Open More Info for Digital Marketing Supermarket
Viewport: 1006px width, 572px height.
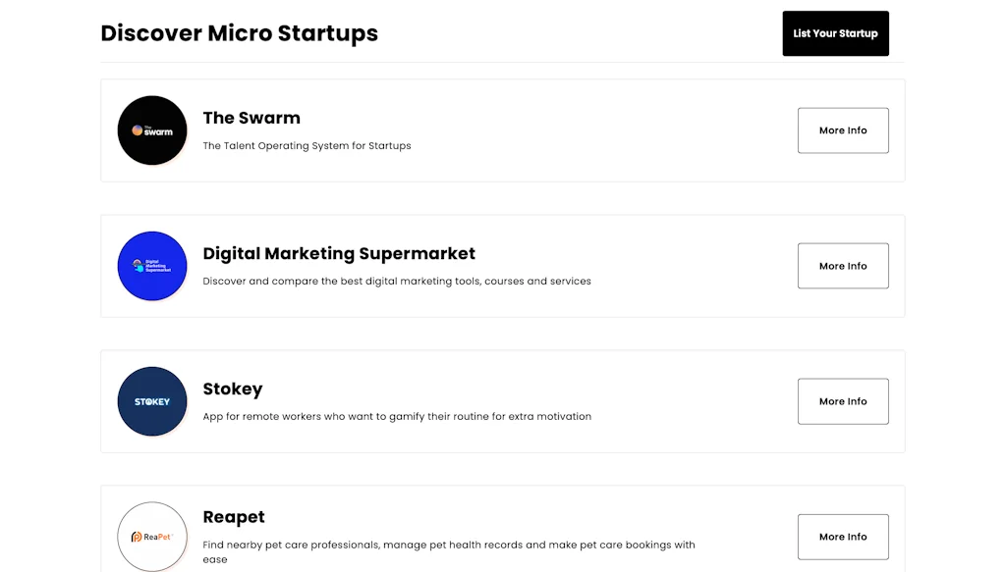click(843, 265)
